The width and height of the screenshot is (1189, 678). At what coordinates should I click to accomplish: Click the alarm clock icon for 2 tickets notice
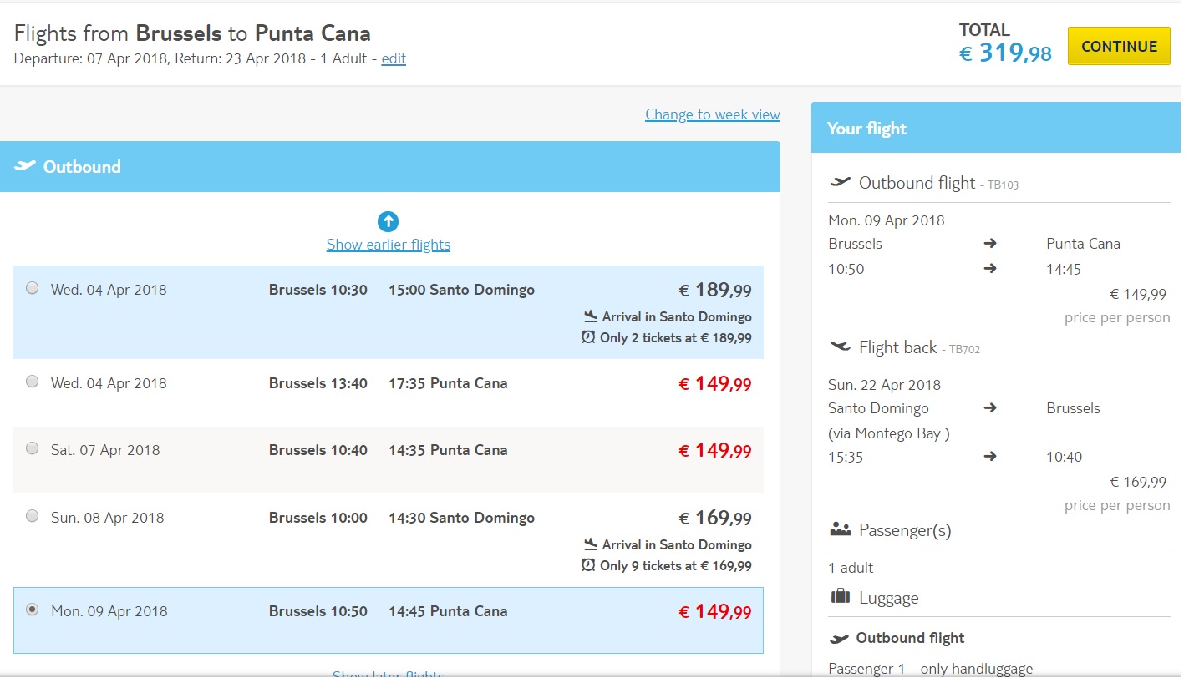pos(588,337)
